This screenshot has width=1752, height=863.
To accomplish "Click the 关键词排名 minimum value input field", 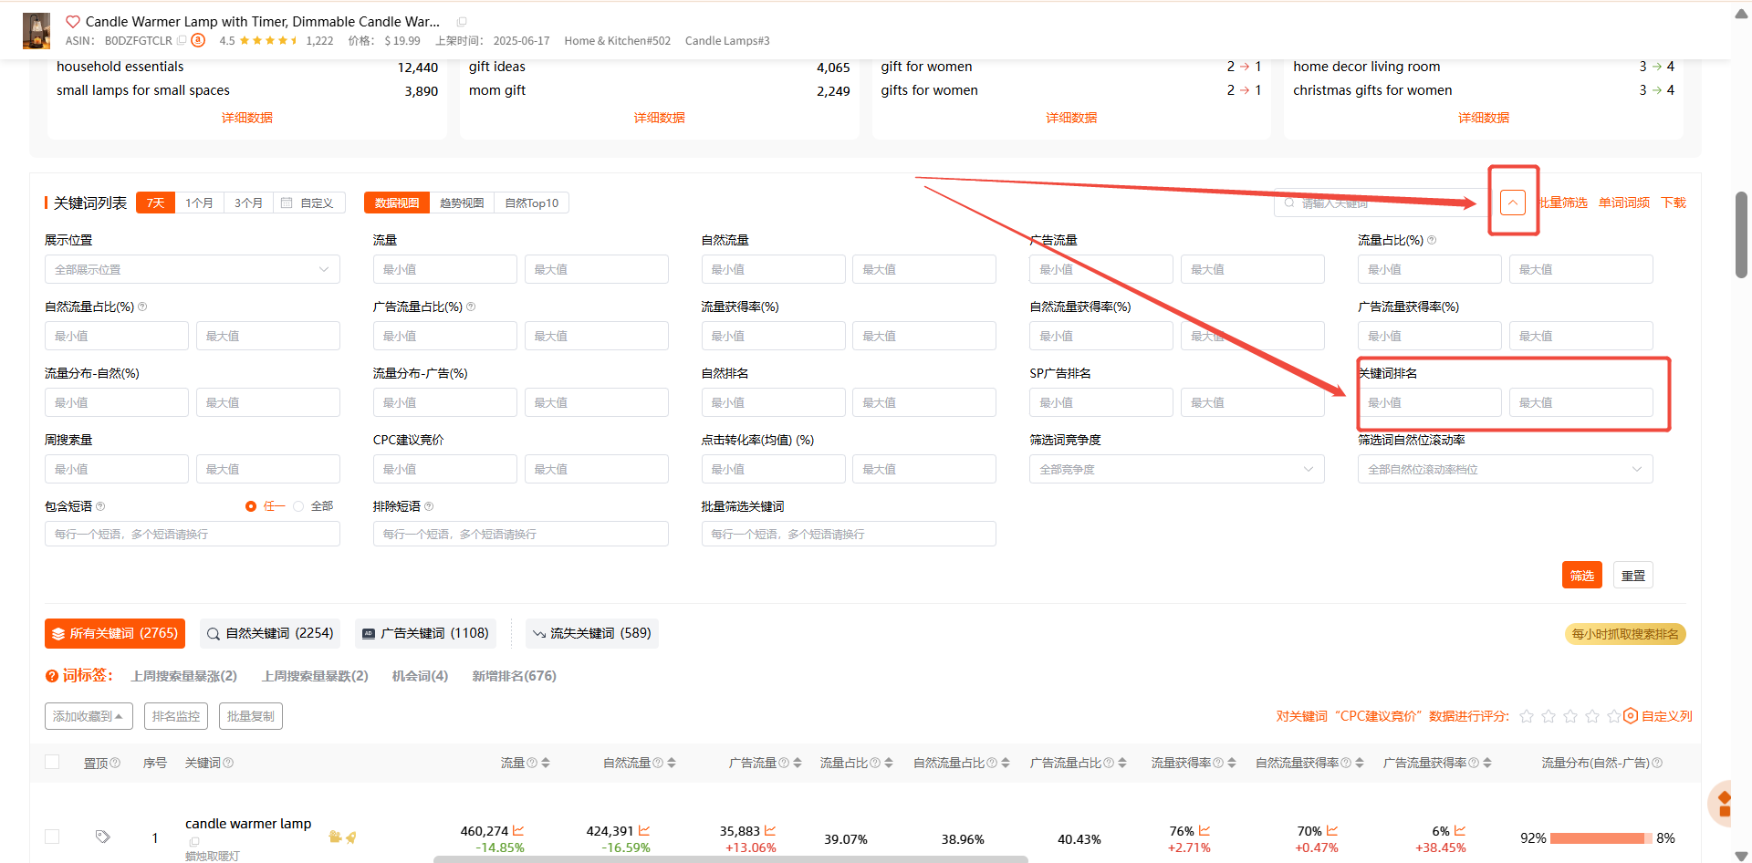I will (x=1429, y=403).
